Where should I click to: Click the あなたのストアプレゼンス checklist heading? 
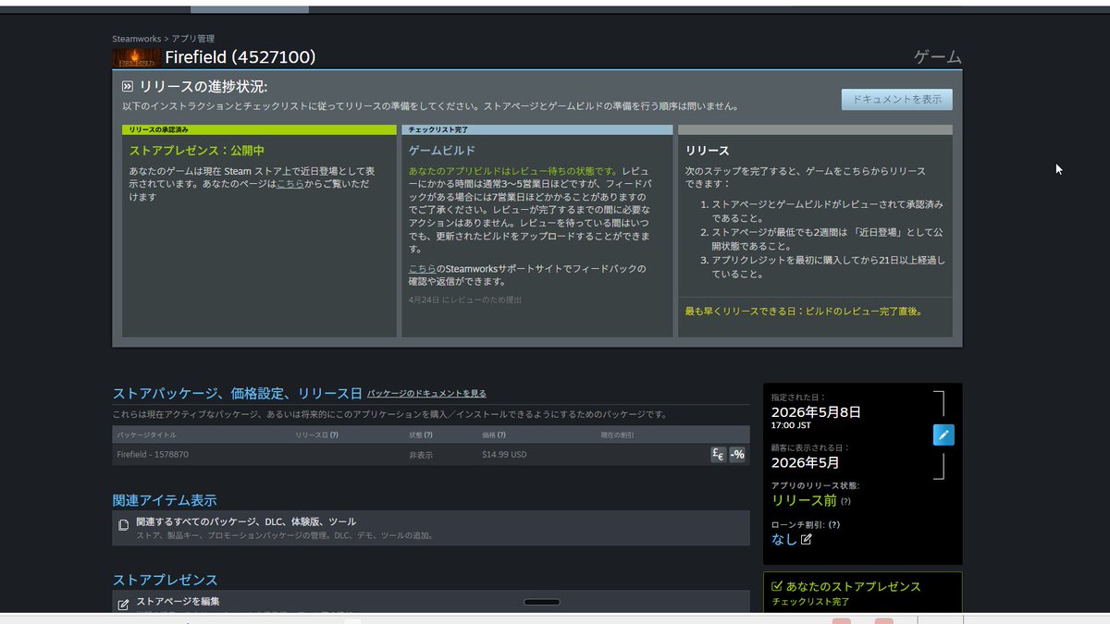pyautogui.click(x=853, y=586)
